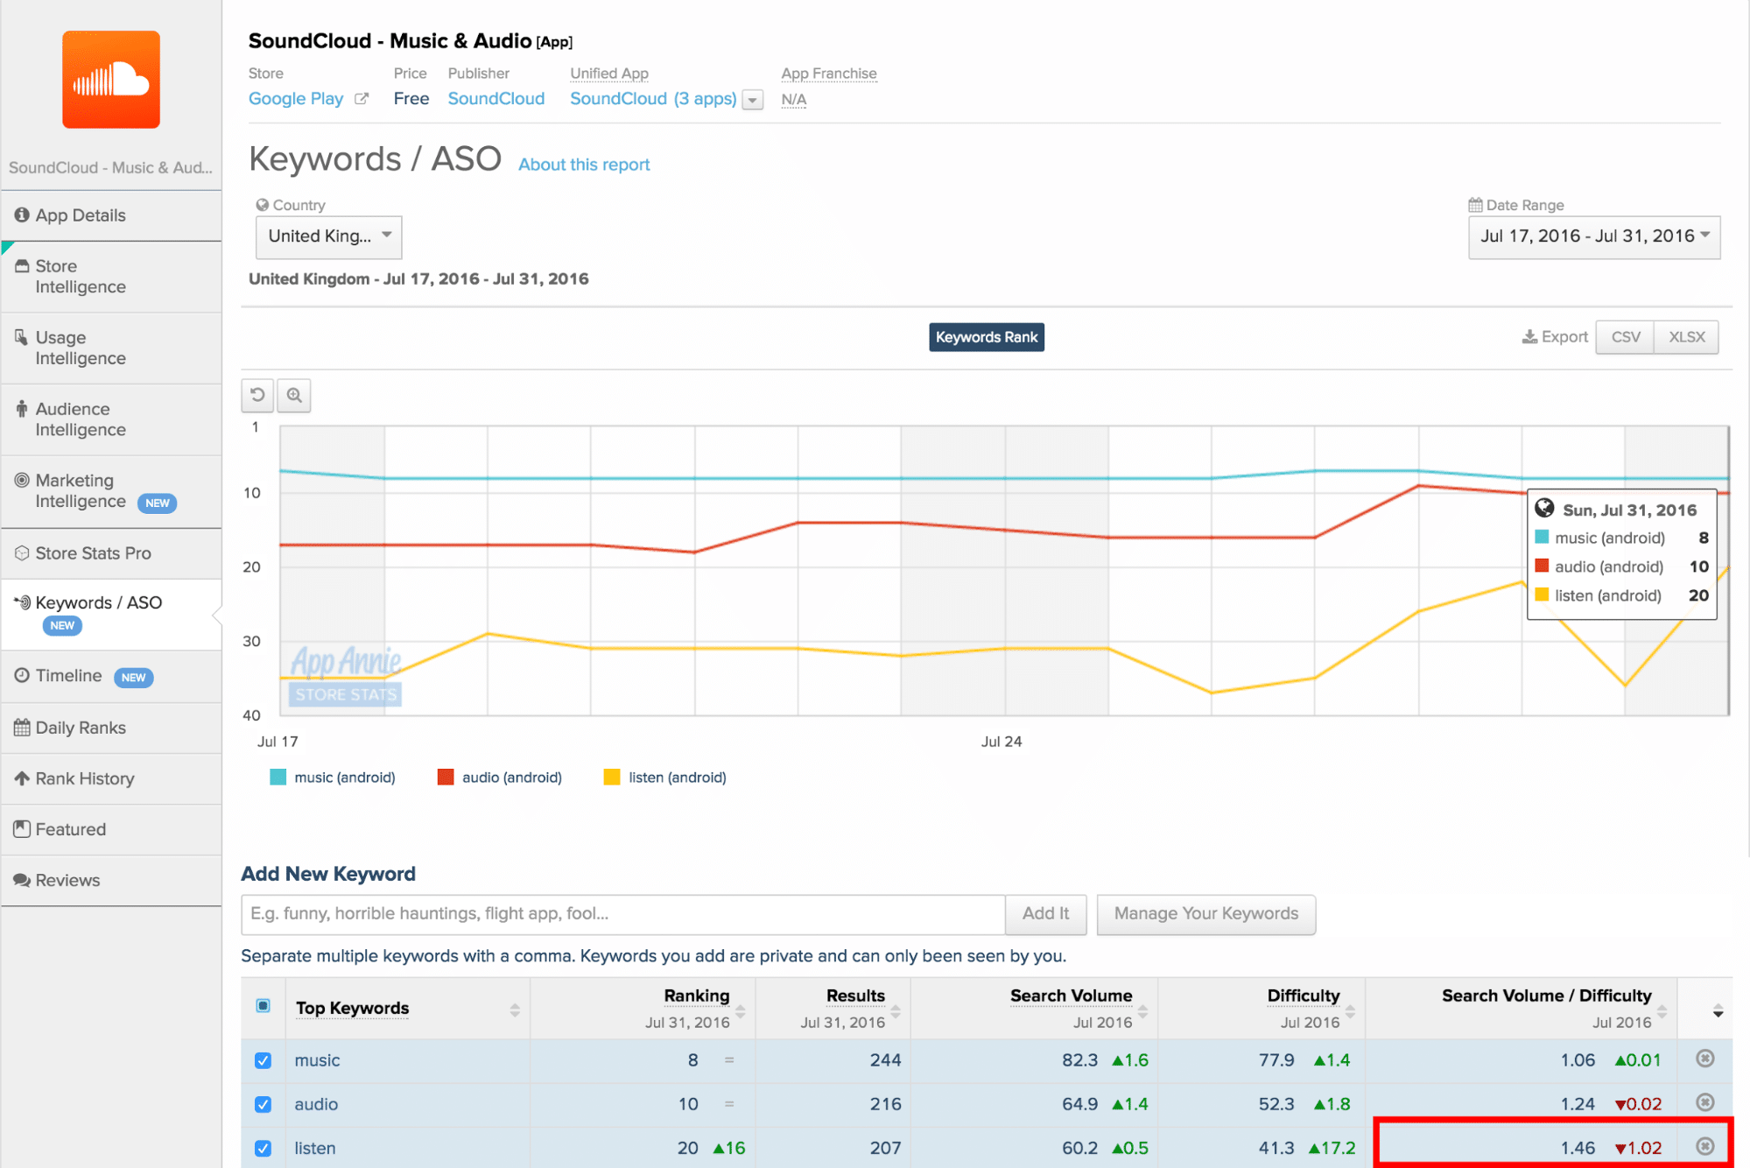This screenshot has width=1750, height=1168.
Task: Uncheck the listen keyword checkbox
Action: click(263, 1148)
